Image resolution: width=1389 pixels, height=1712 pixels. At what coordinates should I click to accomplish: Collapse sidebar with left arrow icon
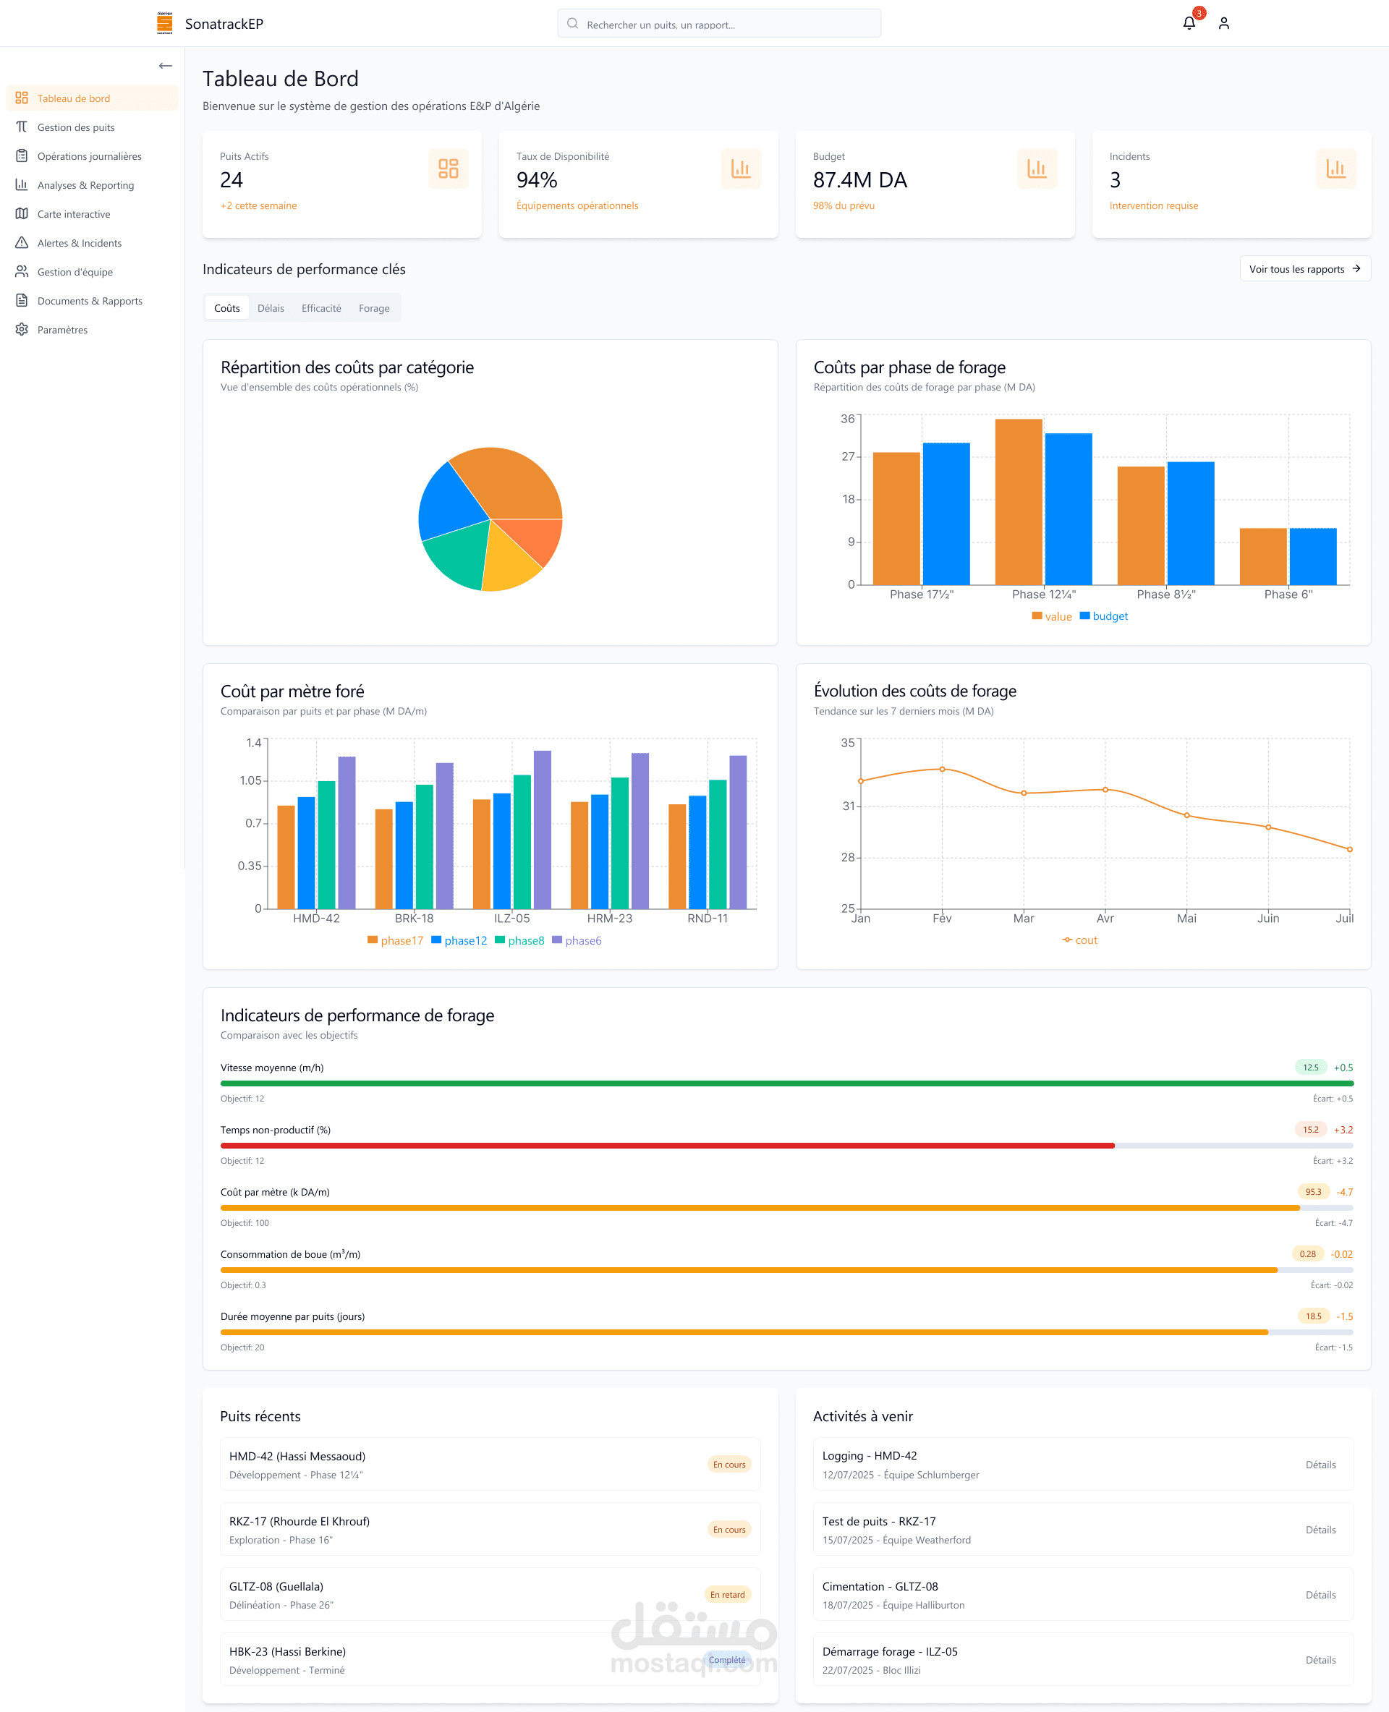(165, 66)
